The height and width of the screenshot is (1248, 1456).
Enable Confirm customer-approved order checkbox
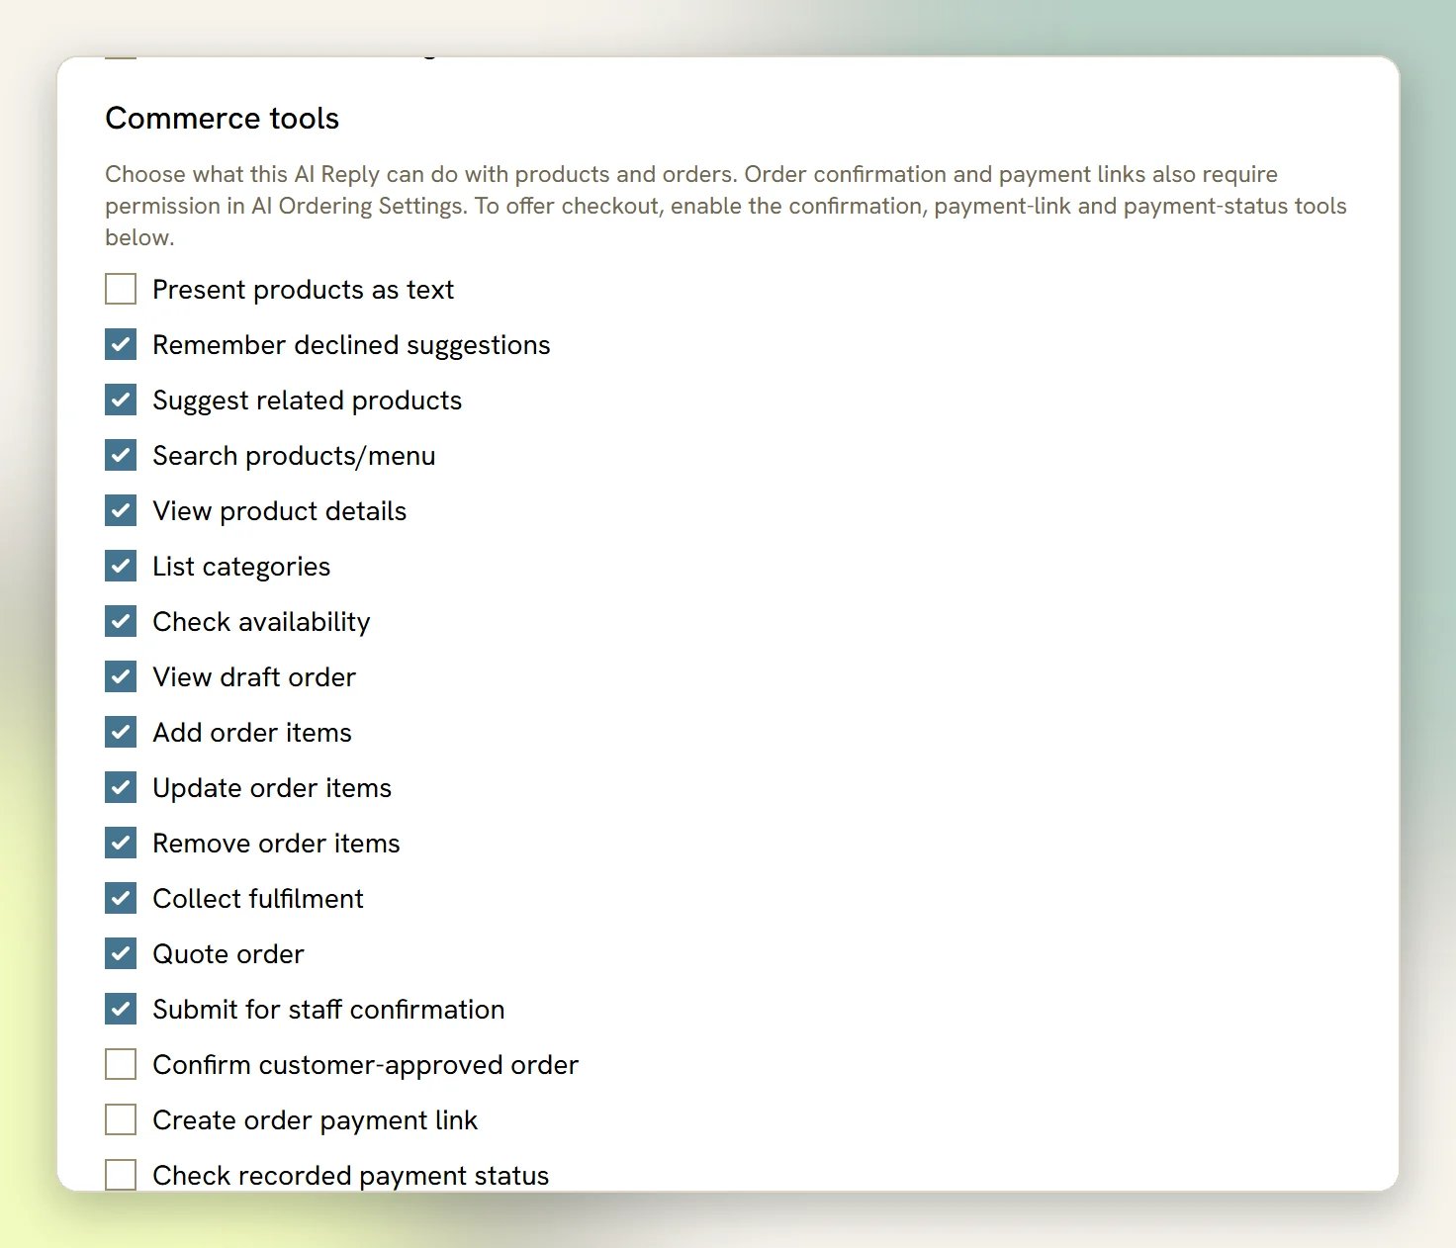[x=121, y=1065]
